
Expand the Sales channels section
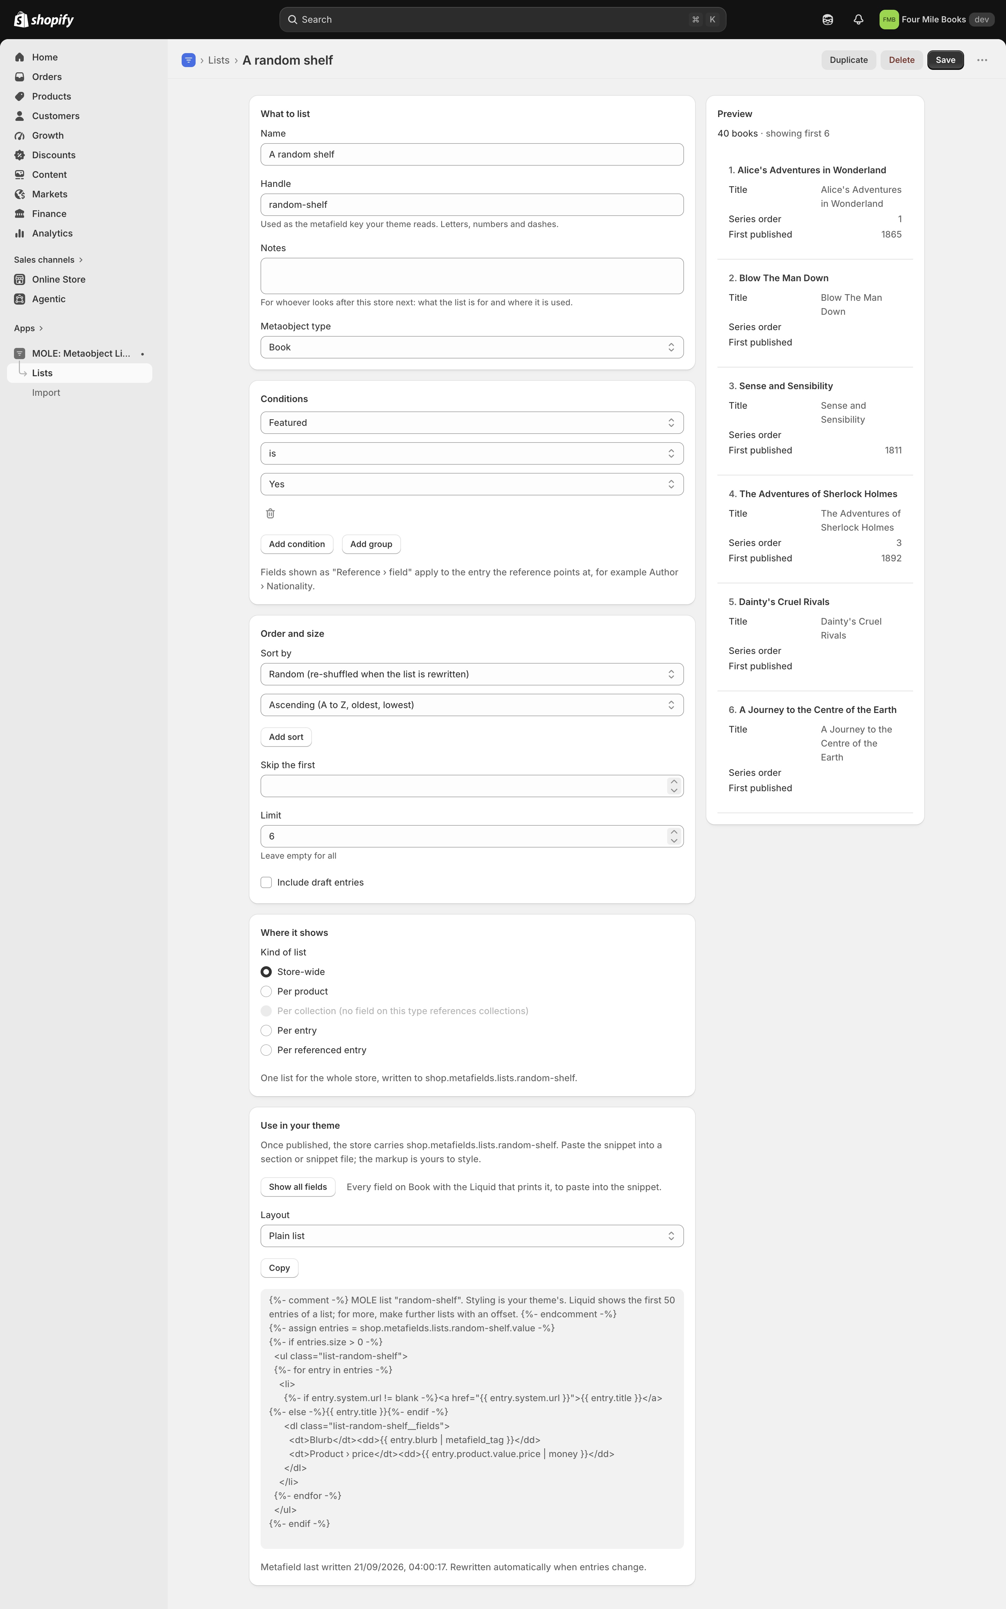(x=49, y=260)
